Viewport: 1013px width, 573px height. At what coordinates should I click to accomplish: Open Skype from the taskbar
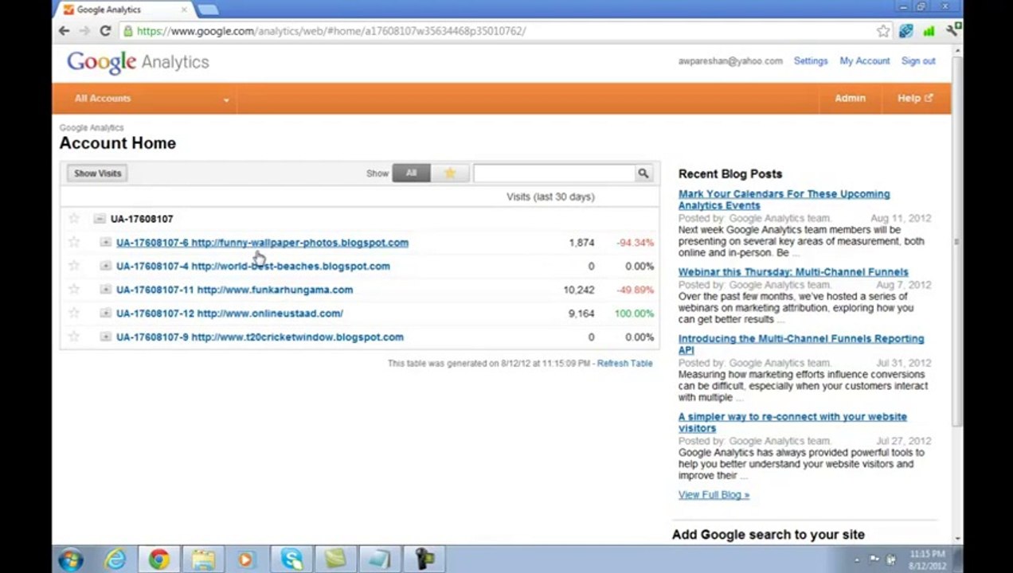[x=291, y=559]
